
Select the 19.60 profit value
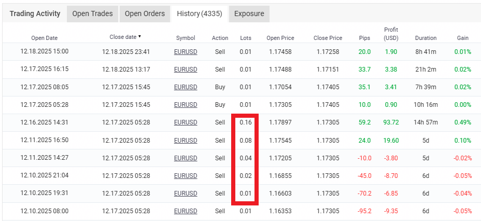point(391,141)
